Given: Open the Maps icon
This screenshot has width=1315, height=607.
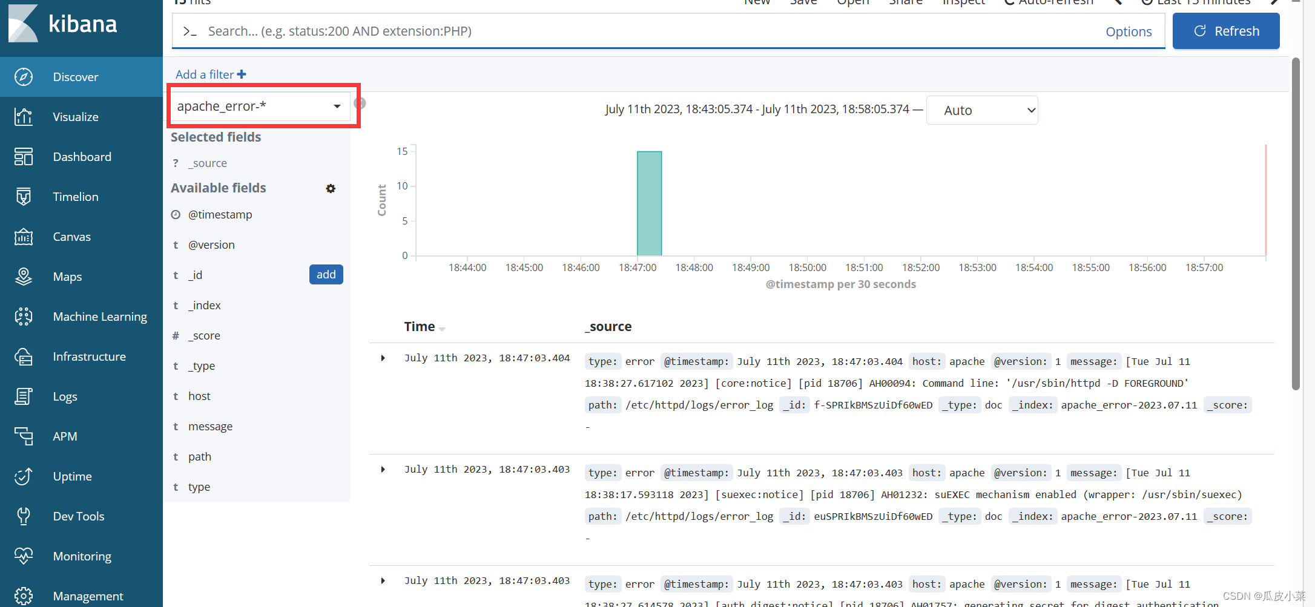Looking at the screenshot, I should (24, 277).
